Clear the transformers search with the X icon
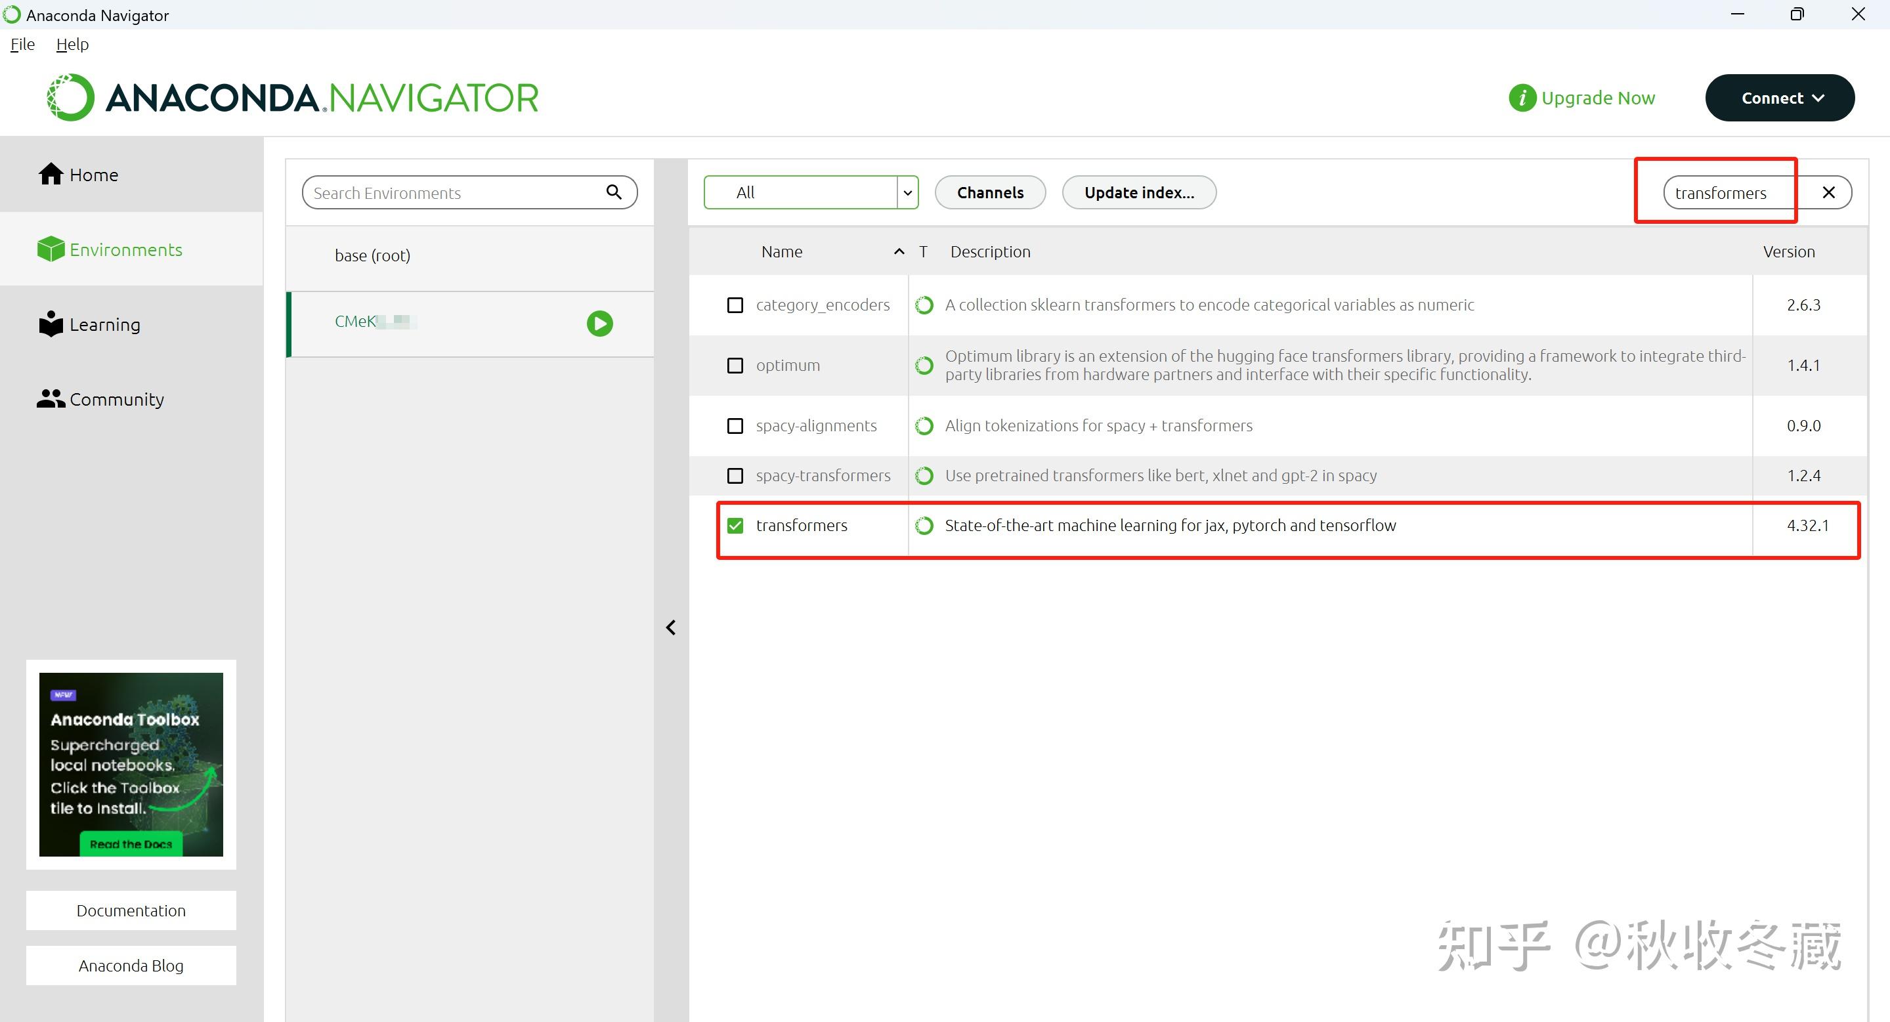Image resolution: width=1890 pixels, height=1022 pixels. coord(1828,192)
